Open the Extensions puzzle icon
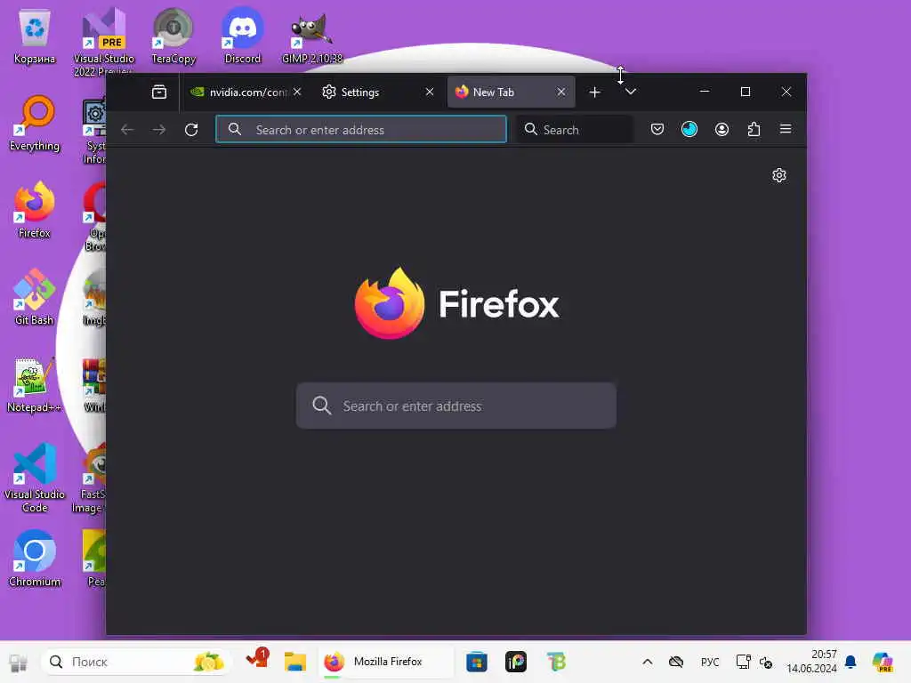The width and height of the screenshot is (911, 683). tap(754, 129)
